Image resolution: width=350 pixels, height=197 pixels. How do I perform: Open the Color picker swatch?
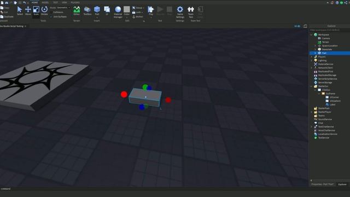pyautogui.click(x=126, y=9)
